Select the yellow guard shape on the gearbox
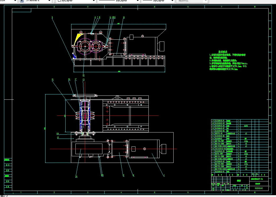 78,39
